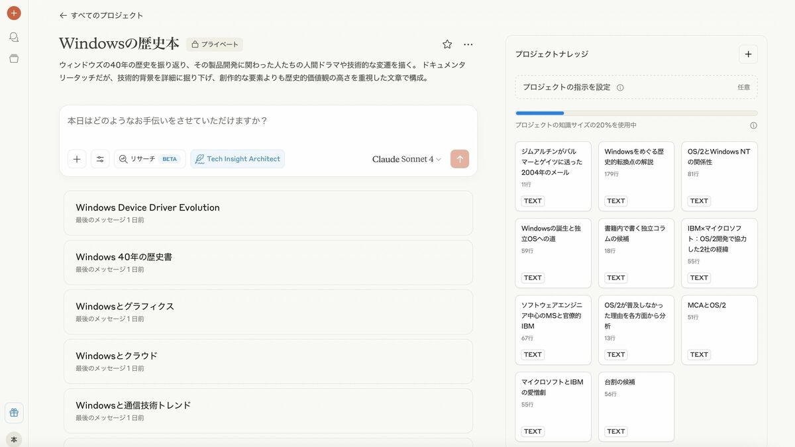This screenshot has width=795, height=447.
Task: Go back to すべてのプロジェクト
Action: 101,15
